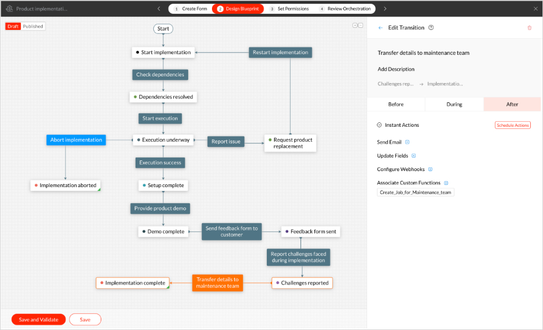
Task: Click the Save and Validate button
Action: tap(38, 319)
